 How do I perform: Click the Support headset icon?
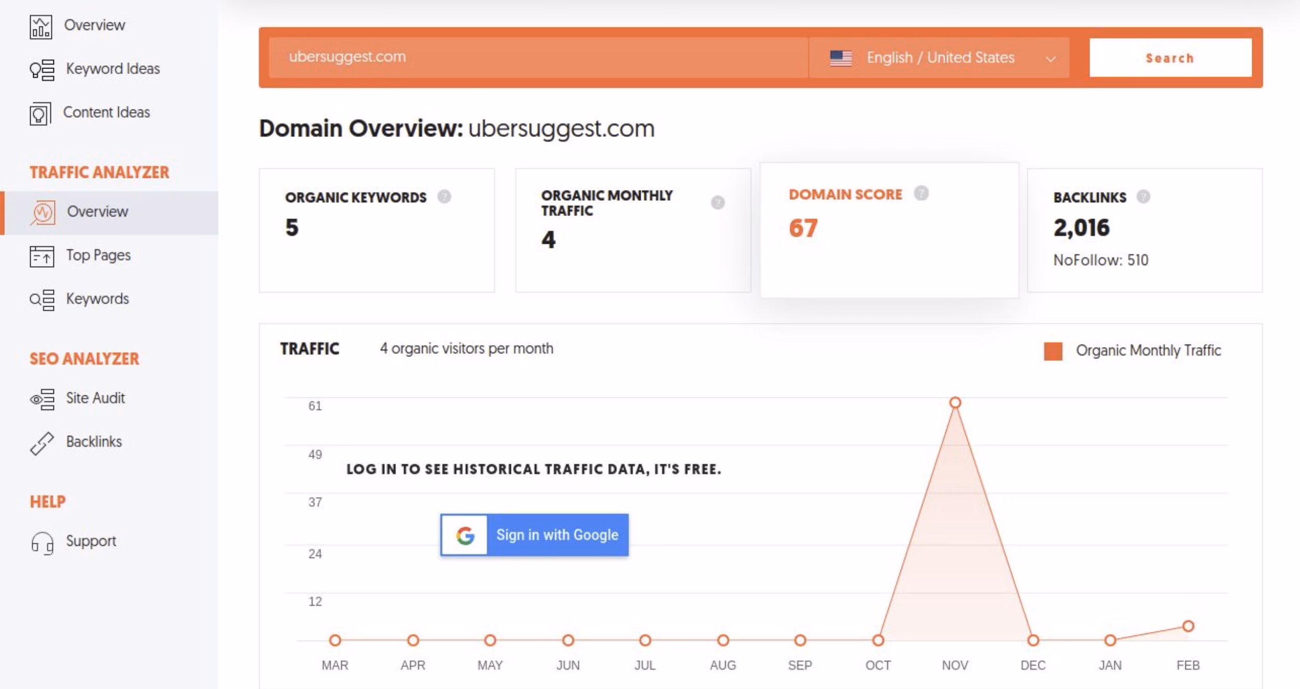pyautogui.click(x=42, y=542)
